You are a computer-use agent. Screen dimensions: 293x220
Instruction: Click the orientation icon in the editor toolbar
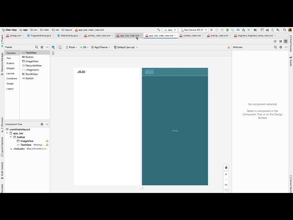coord(60,47)
